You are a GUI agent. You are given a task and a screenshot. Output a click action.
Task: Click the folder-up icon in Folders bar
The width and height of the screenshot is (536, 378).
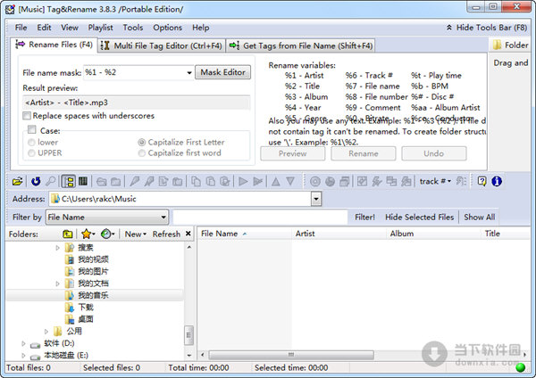[x=68, y=234]
